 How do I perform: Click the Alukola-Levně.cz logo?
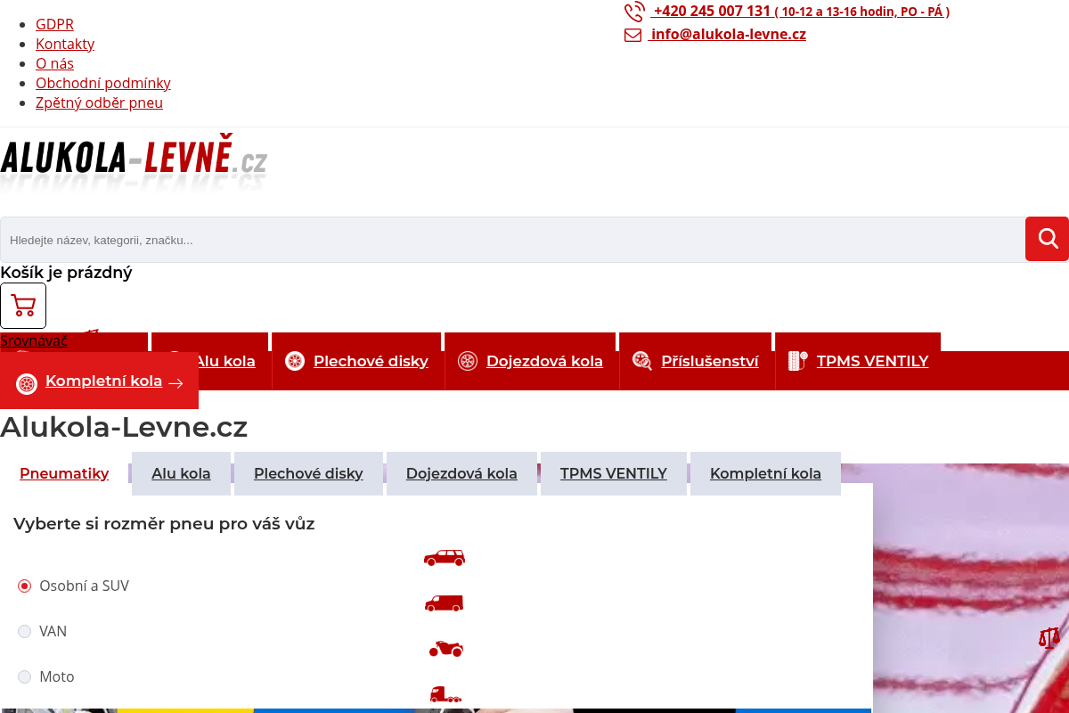pyautogui.click(x=134, y=163)
